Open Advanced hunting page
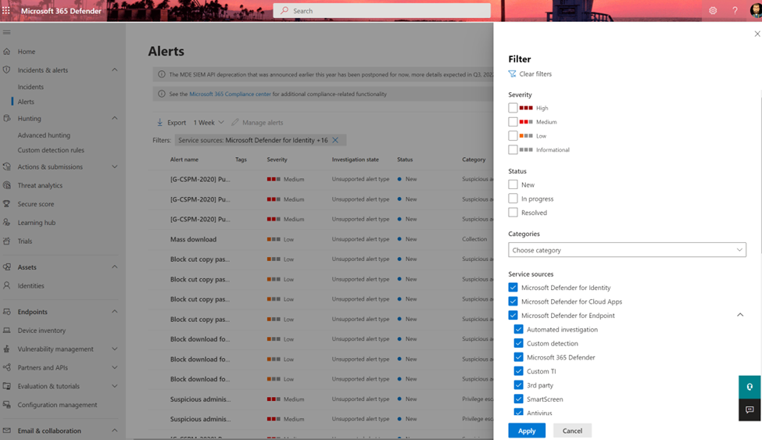This screenshot has height=440, width=762. point(44,135)
